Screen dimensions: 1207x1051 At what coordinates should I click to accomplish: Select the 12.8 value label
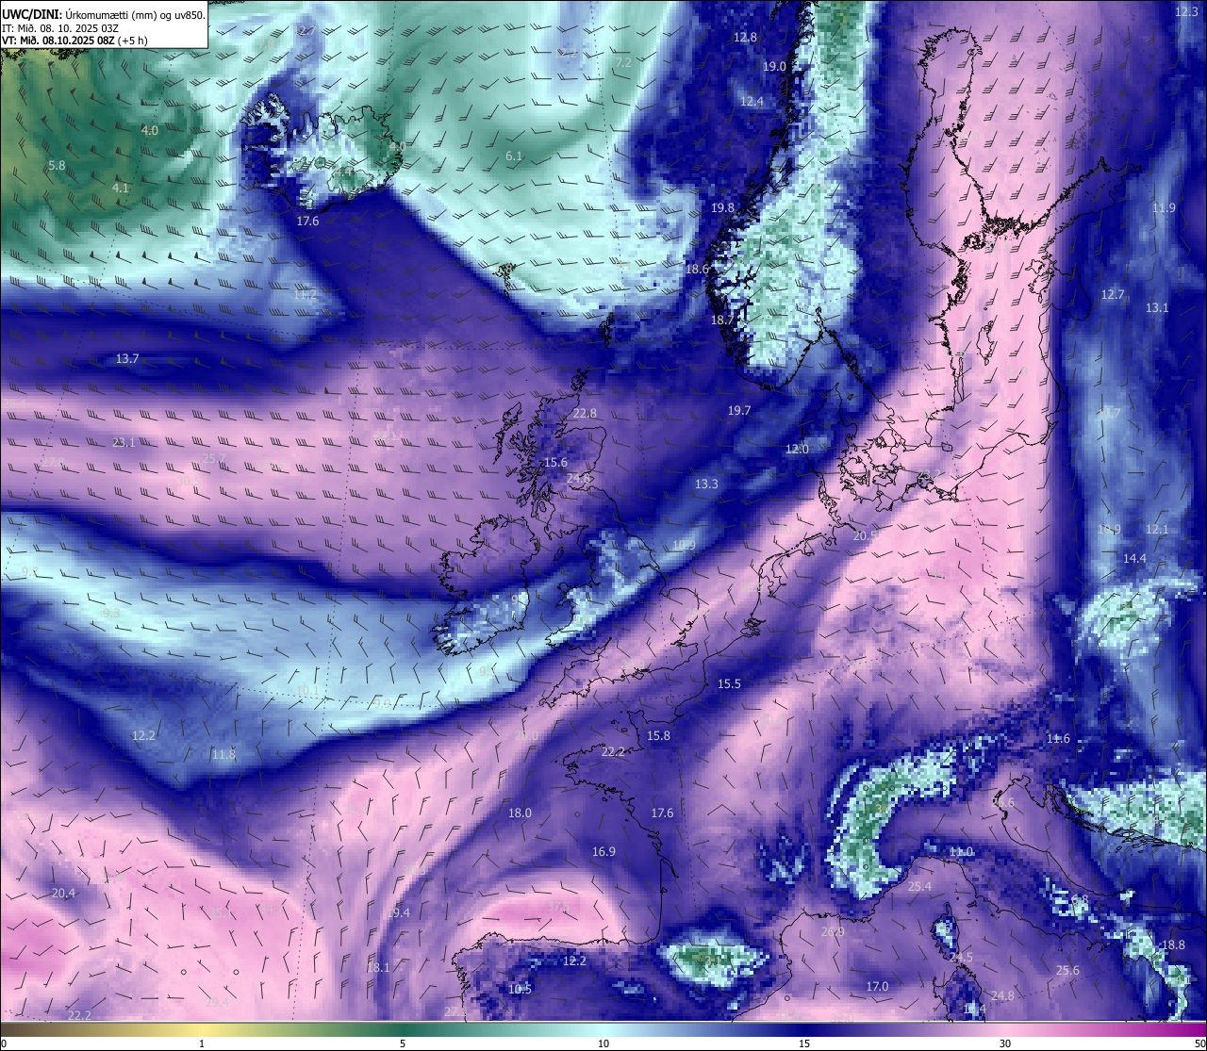(745, 37)
